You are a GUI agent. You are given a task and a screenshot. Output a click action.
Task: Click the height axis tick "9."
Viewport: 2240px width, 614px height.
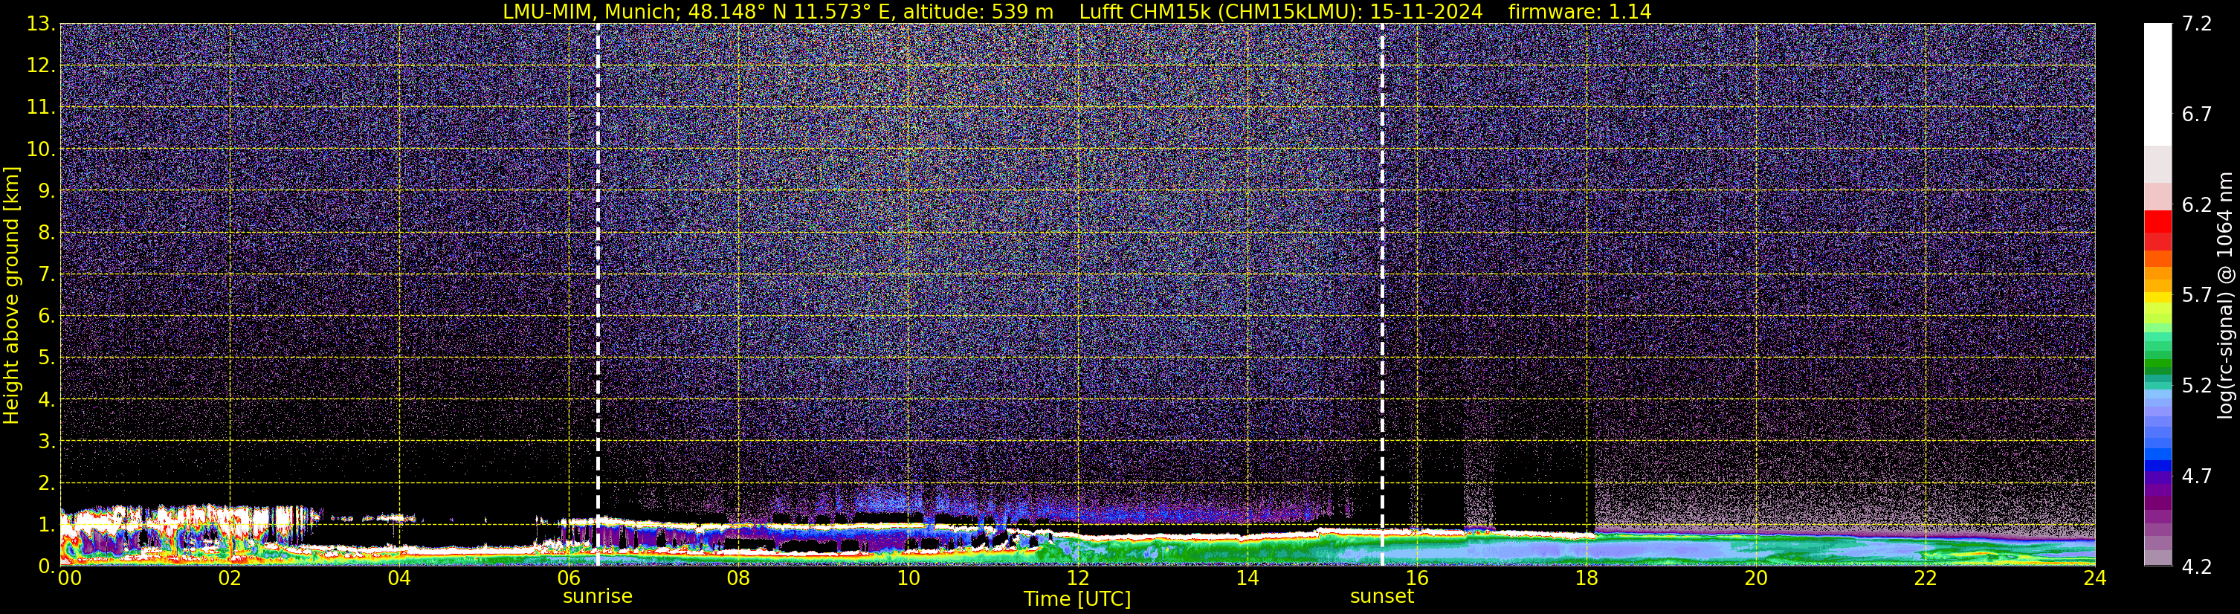[x=46, y=191]
